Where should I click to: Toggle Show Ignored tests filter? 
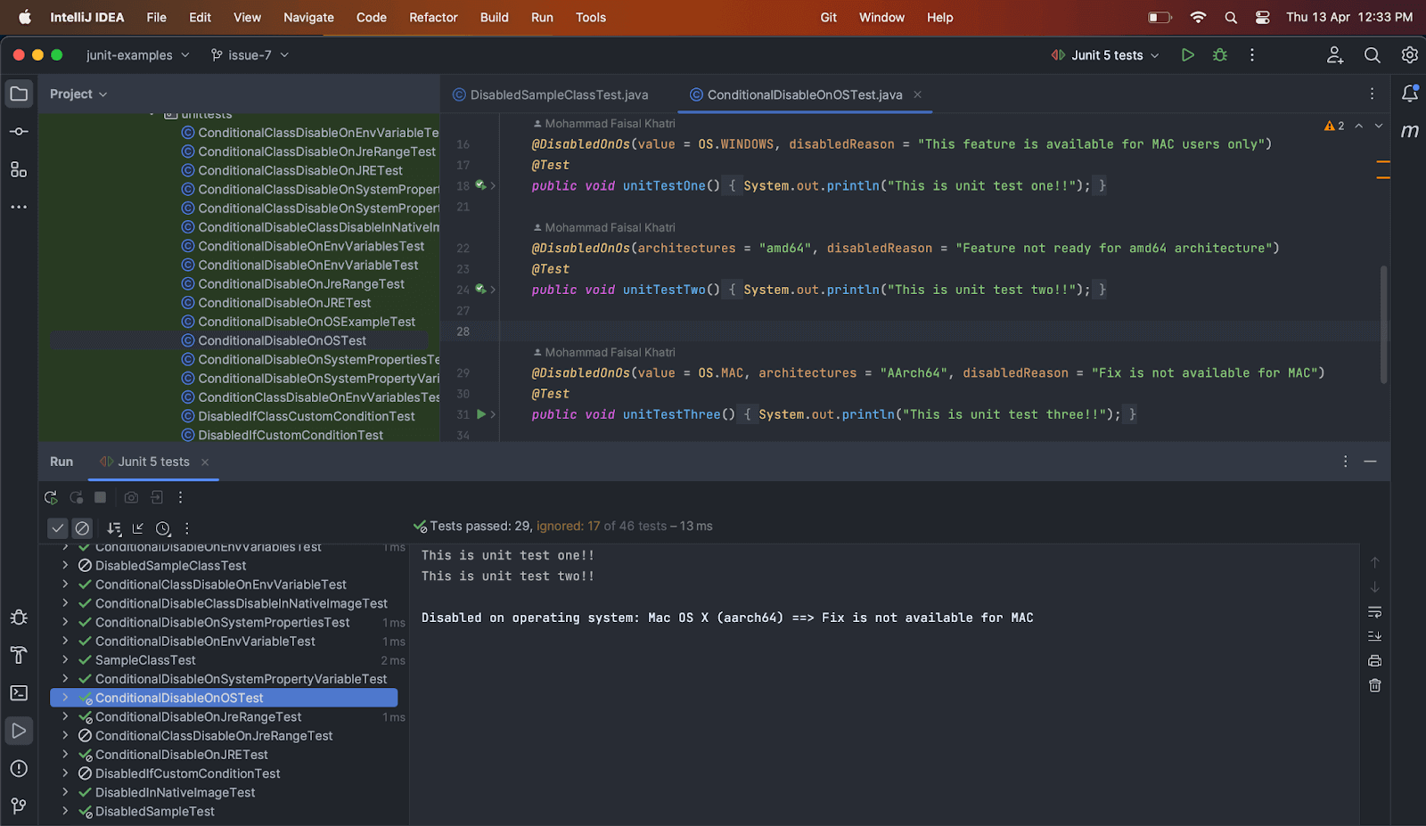point(82,528)
